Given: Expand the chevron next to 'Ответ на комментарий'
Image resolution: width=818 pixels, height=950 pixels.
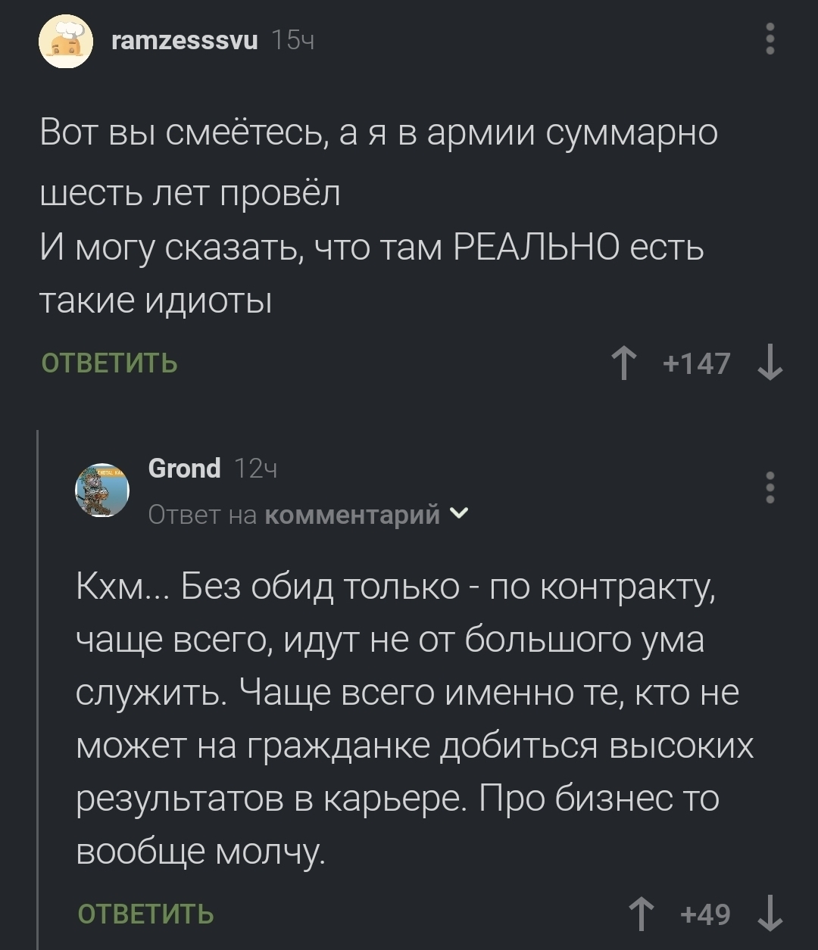Looking at the screenshot, I should pyautogui.click(x=459, y=515).
